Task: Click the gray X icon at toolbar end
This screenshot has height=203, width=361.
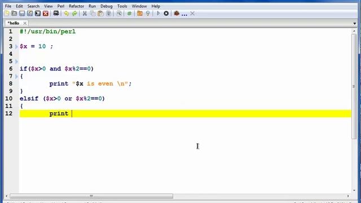Action: [192, 14]
